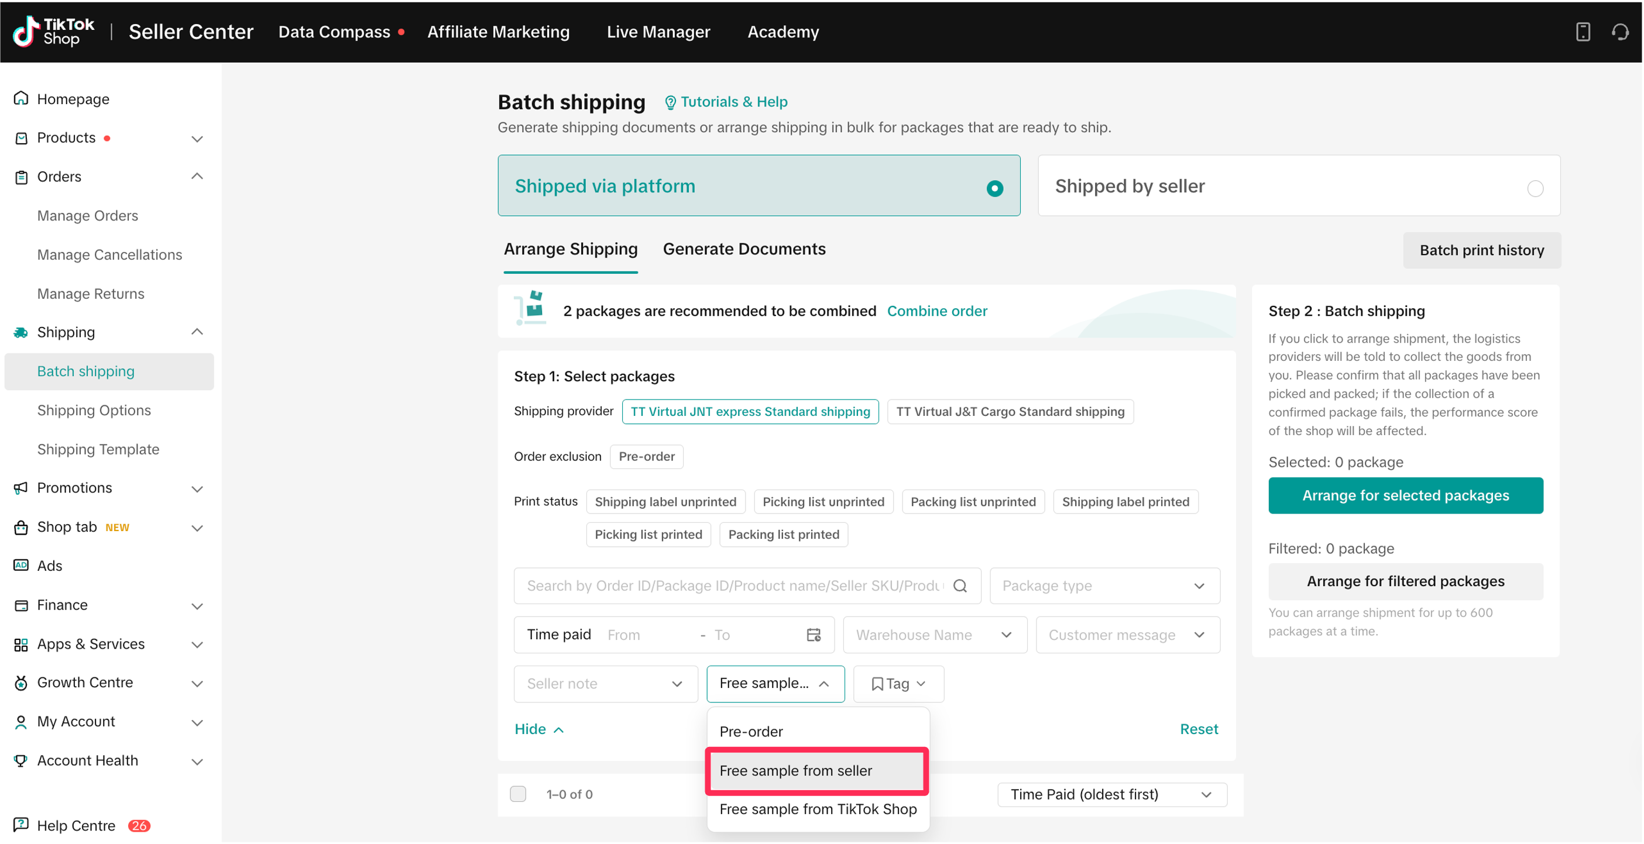The image size is (1644, 844).
Task: Toggle the Pre-order exclusion chip
Action: [x=647, y=457]
